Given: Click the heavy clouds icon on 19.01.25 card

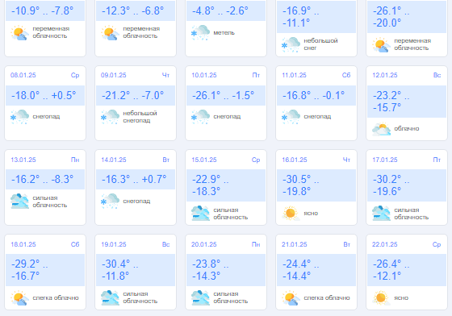Looking at the screenshot, I should (x=110, y=298).
